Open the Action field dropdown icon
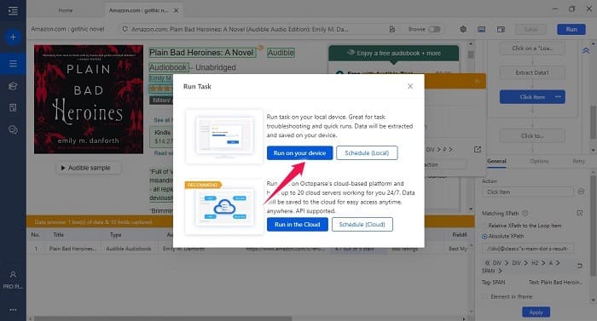Viewport: 597px width, 321px height. 581,192
